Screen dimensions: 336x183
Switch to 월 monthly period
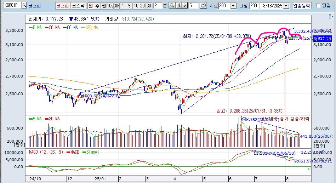[x=104, y=6]
